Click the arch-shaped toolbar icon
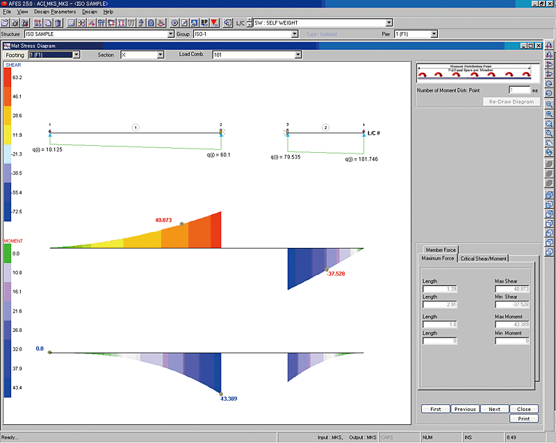 [151, 23]
